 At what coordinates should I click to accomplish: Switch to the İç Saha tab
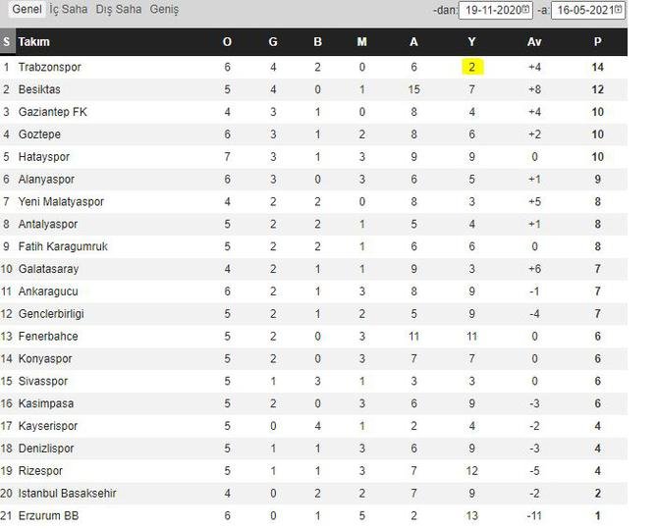coord(69,9)
